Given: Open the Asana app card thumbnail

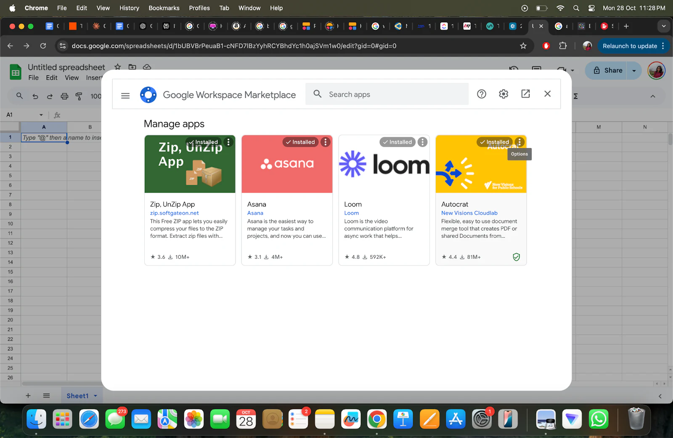Looking at the screenshot, I should 287,164.
